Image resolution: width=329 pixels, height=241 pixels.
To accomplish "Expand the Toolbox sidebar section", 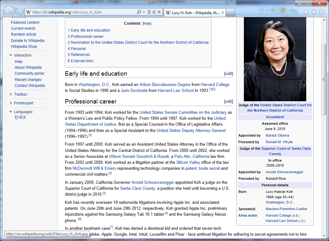I will pyautogui.click(x=11, y=94).
